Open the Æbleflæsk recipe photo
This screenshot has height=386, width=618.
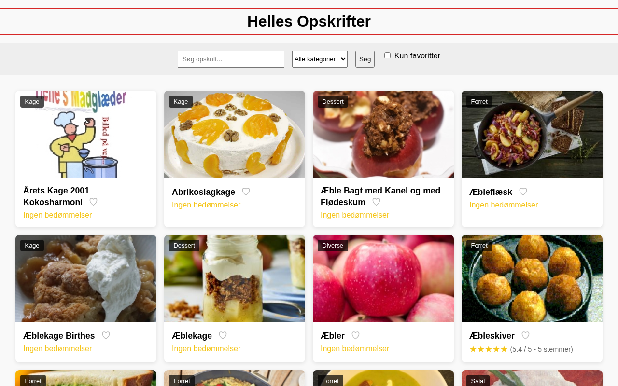click(532, 134)
